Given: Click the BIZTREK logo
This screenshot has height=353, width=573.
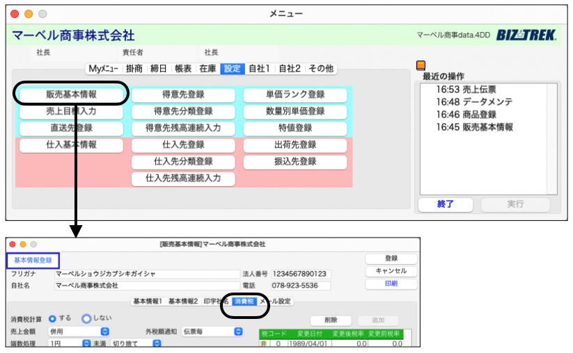Looking at the screenshot, I should (x=526, y=35).
